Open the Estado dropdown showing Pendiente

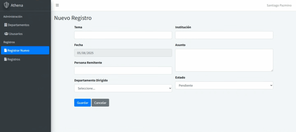(224, 85)
